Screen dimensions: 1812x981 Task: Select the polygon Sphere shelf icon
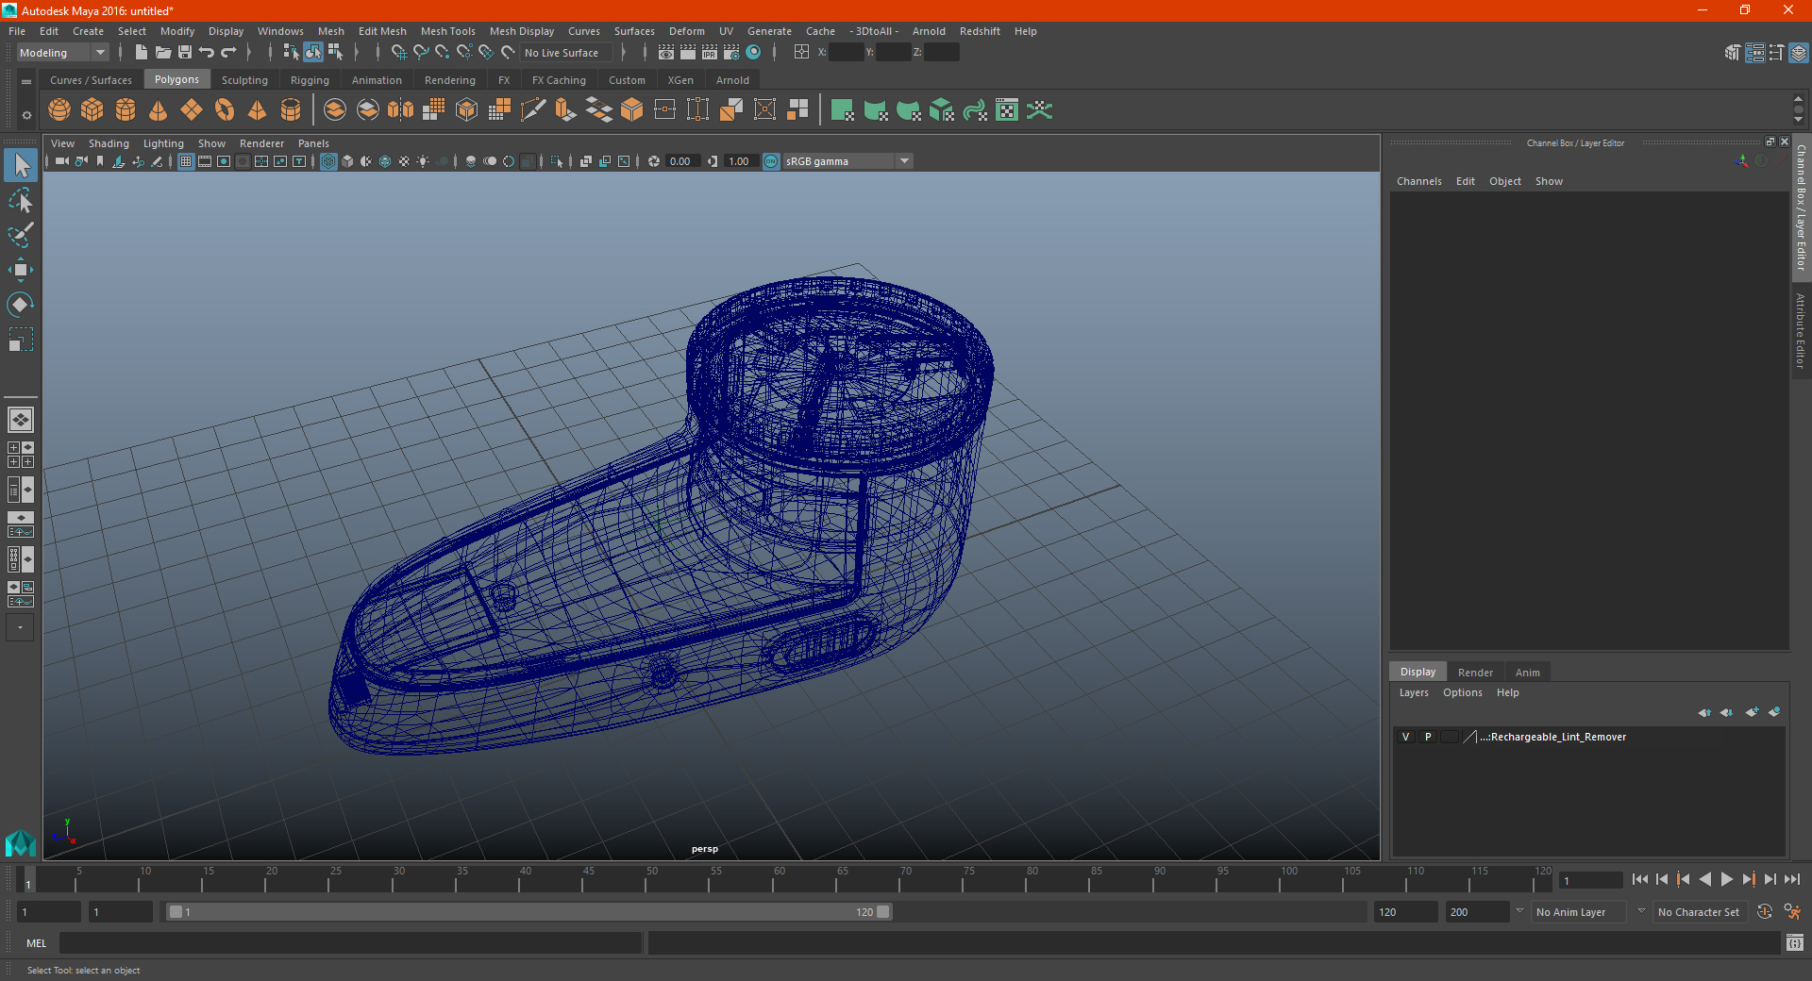59,110
